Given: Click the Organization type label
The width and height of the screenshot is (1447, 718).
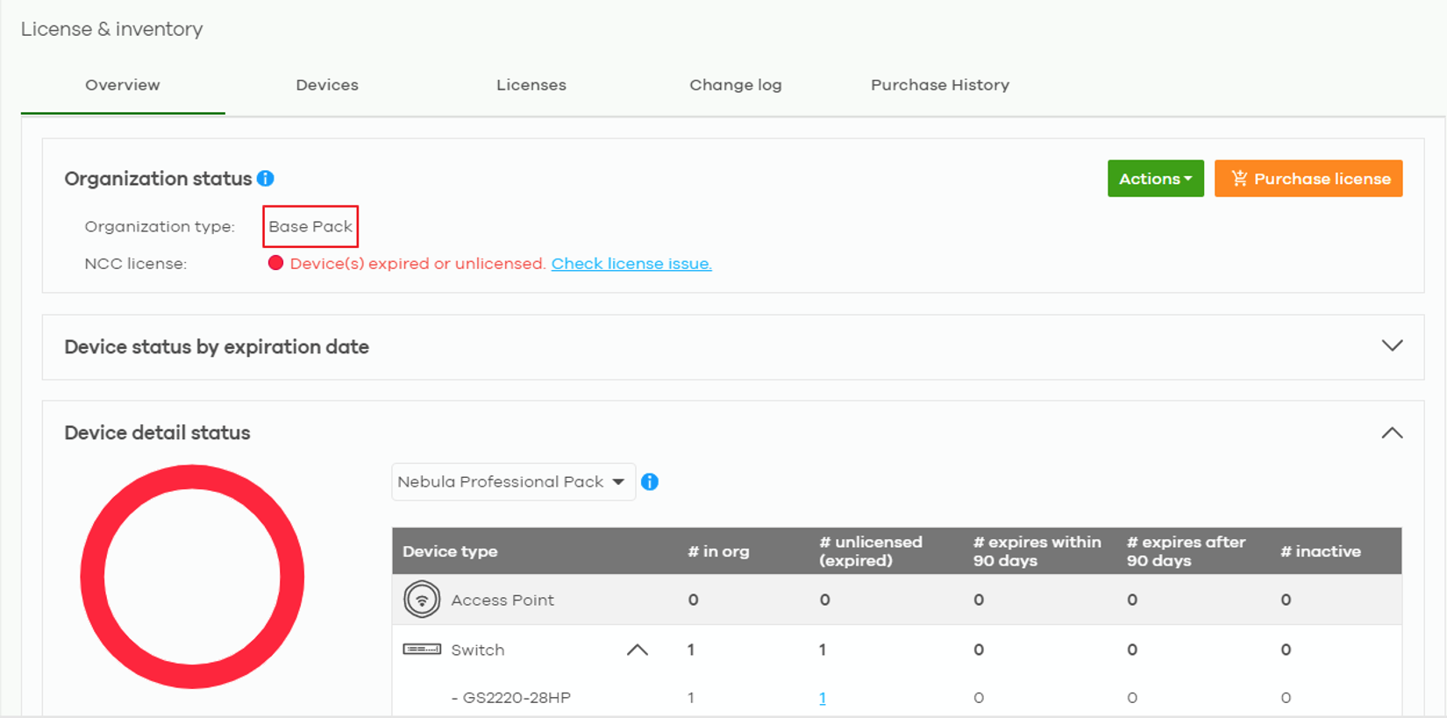Looking at the screenshot, I should [160, 226].
